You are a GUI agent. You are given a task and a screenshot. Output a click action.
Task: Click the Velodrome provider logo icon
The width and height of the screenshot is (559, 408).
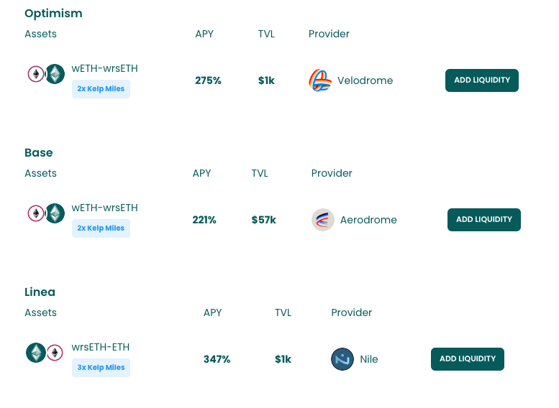click(x=319, y=80)
